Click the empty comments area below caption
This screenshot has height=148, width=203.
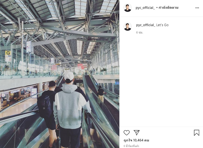click(161, 80)
